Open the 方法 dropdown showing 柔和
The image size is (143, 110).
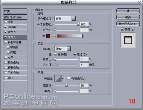(63, 49)
